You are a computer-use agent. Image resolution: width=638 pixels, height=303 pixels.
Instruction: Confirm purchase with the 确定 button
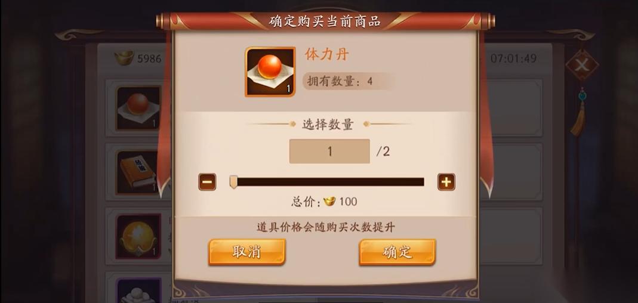397,252
